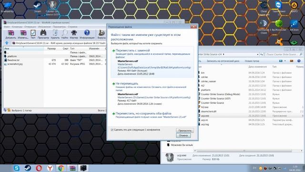Viewport: 305px width, 172px height.
Task: Click the Отмена button in dialog
Action: click(183, 135)
